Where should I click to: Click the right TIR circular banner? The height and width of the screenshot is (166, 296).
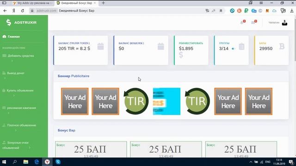tap(197, 101)
